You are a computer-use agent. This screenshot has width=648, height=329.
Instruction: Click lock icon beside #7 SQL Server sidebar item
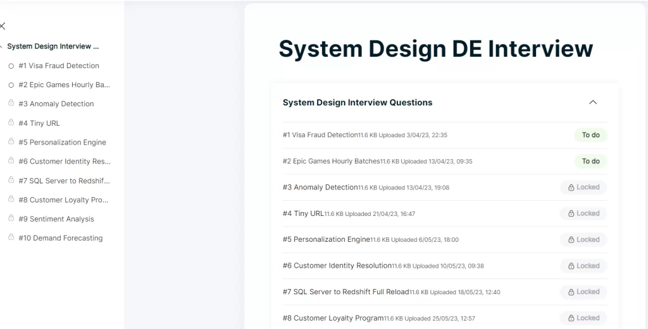click(11, 180)
